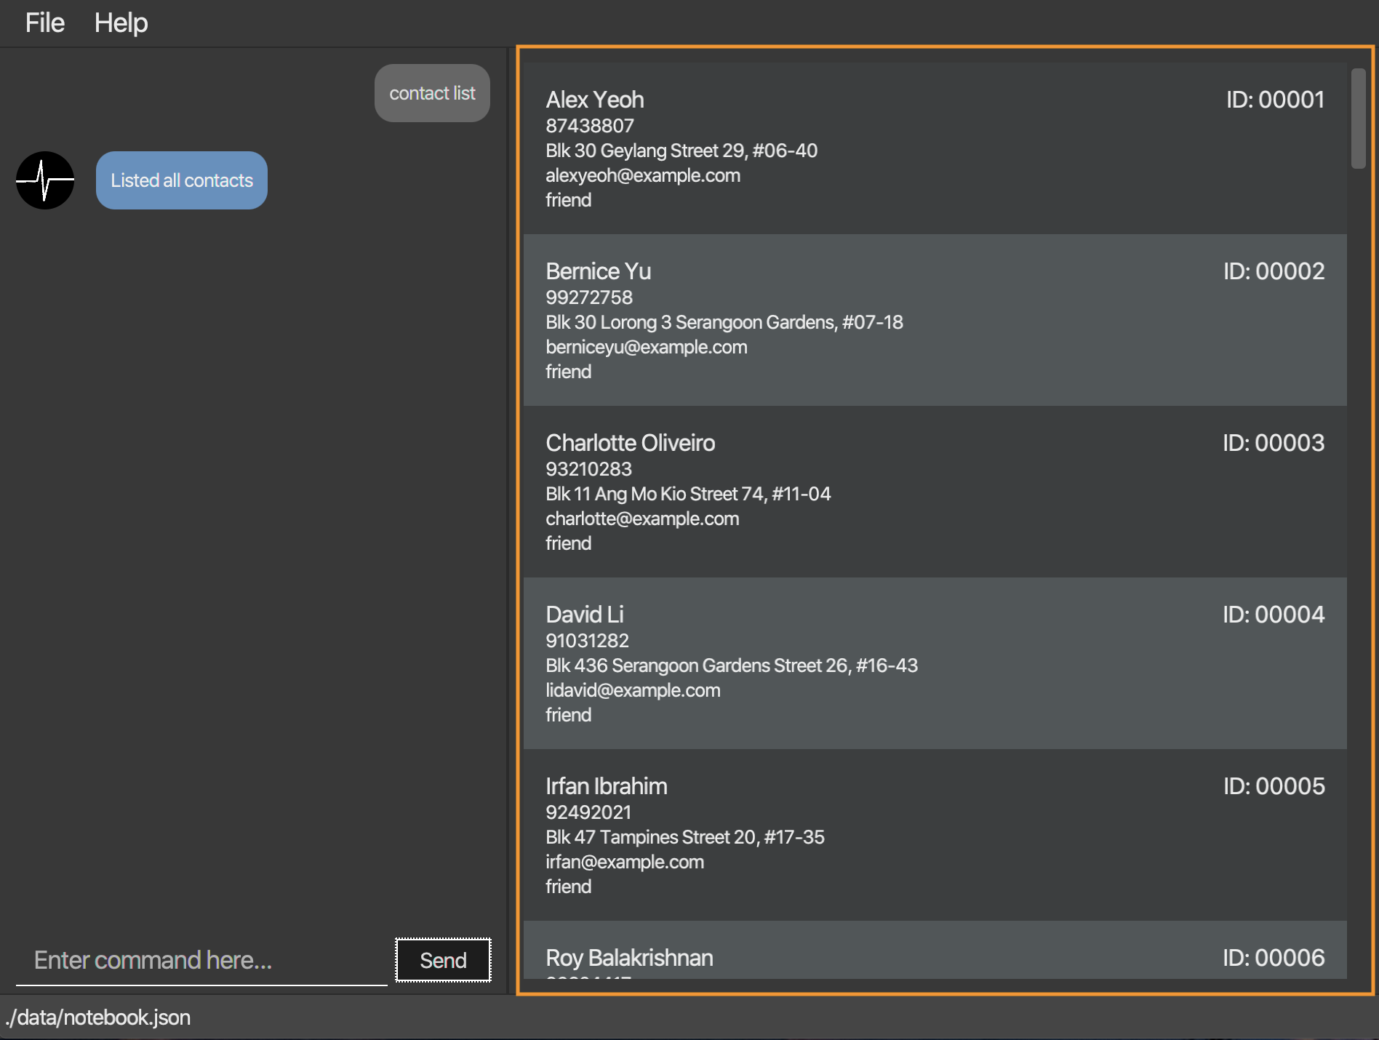Click the heartbeat pulse avatar icon
1379x1040 pixels.
[45, 180]
